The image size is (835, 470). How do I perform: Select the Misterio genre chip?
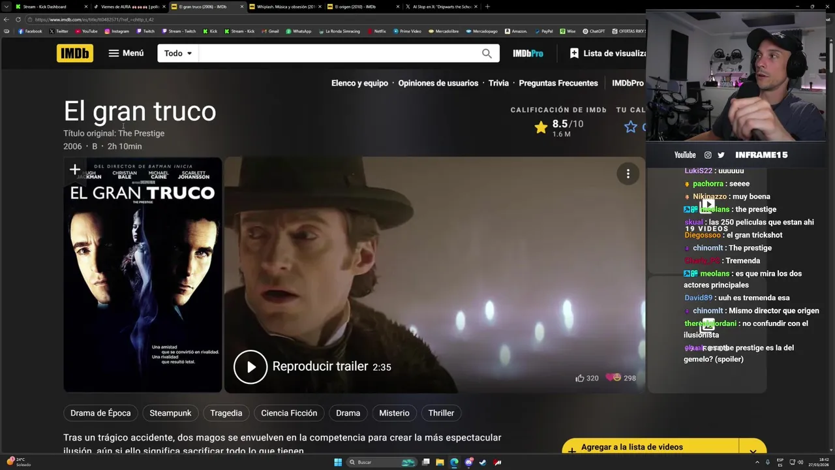(x=394, y=413)
